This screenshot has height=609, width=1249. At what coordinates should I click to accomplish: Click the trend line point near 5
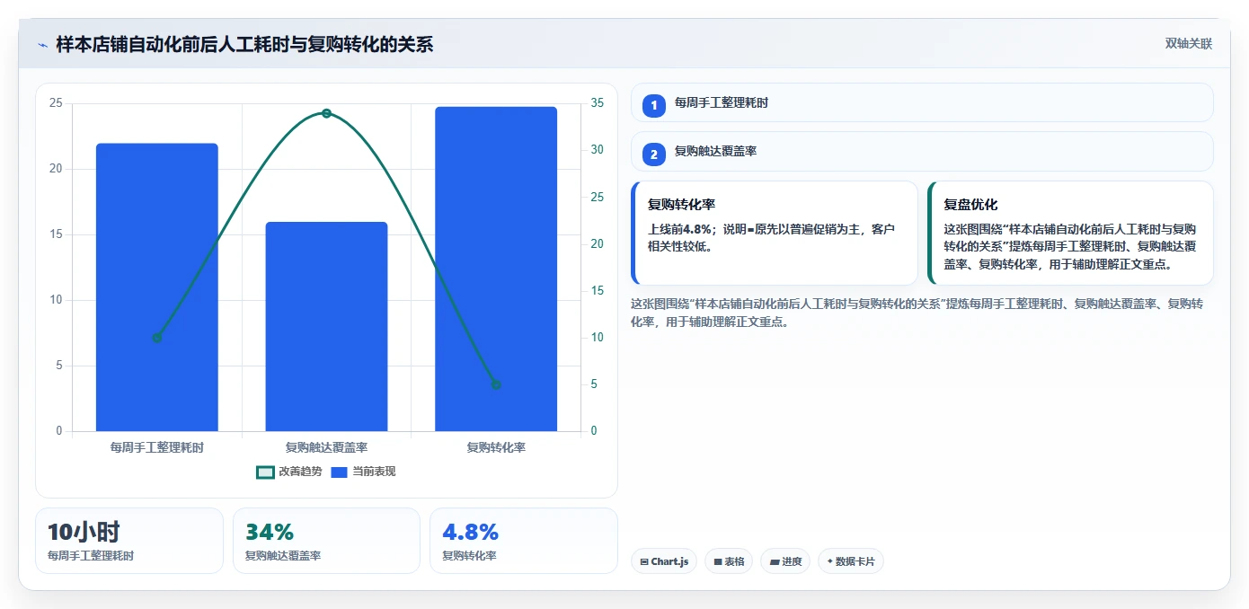[496, 384]
